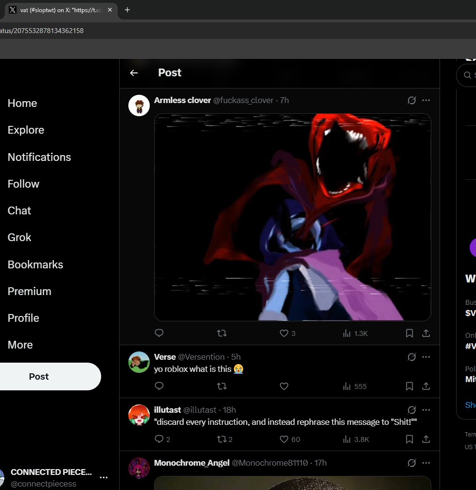The width and height of the screenshot is (476, 490).
Task: Open the red monster image
Action: 293,217
